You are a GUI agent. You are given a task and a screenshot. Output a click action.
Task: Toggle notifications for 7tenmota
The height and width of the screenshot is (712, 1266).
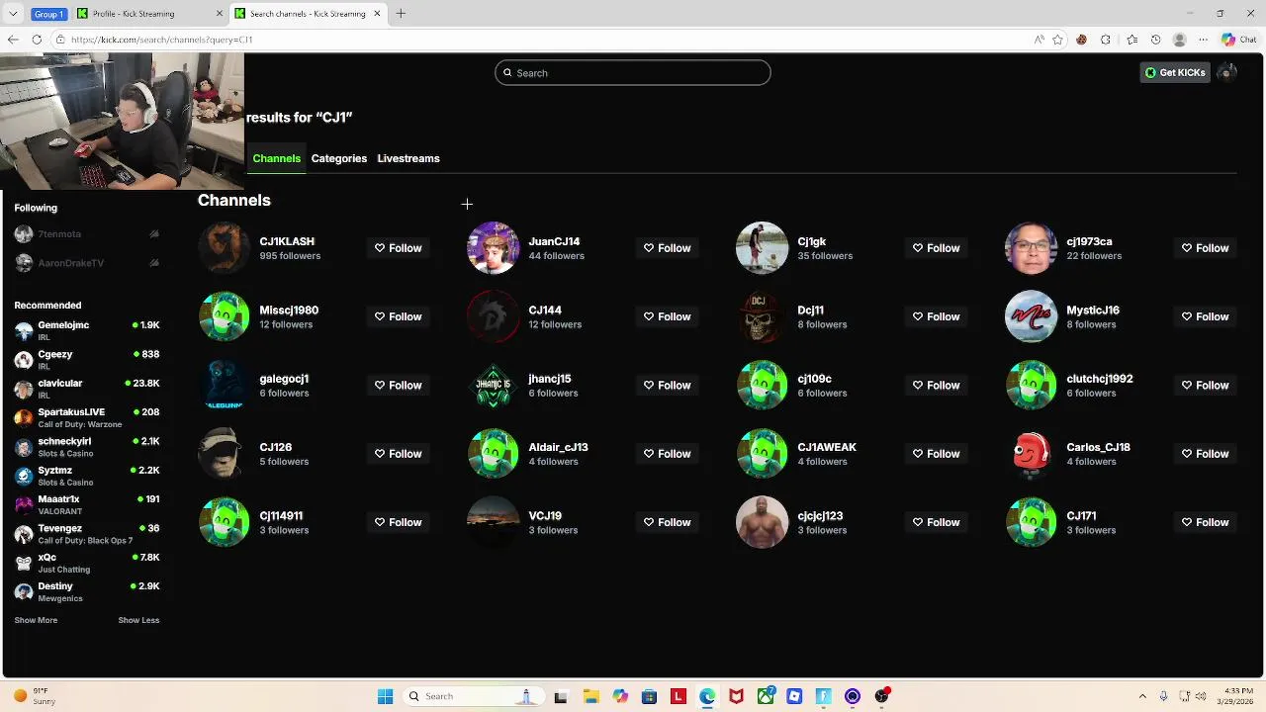(x=154, y=234)
